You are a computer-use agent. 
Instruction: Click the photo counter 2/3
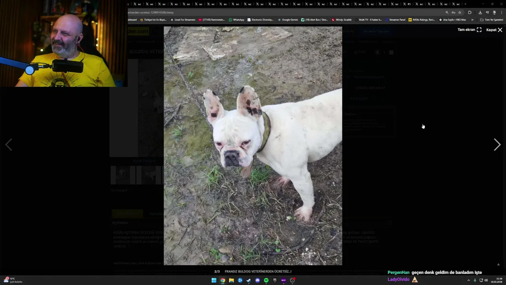[x=217, y=272]
